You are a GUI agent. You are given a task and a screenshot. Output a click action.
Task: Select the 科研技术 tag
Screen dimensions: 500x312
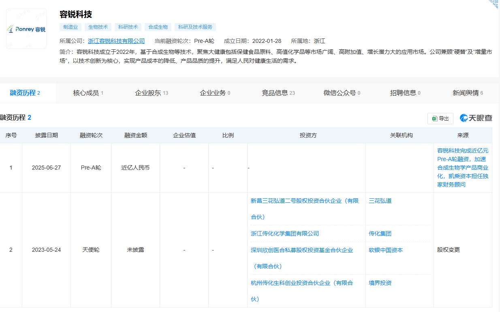pos(128,27)
